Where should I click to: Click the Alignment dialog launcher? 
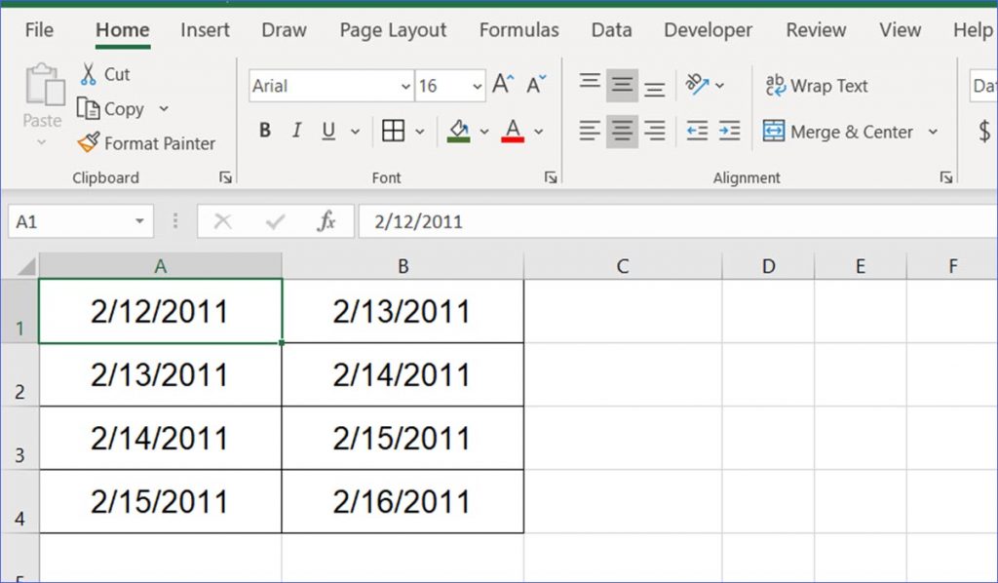click(946, 177)
